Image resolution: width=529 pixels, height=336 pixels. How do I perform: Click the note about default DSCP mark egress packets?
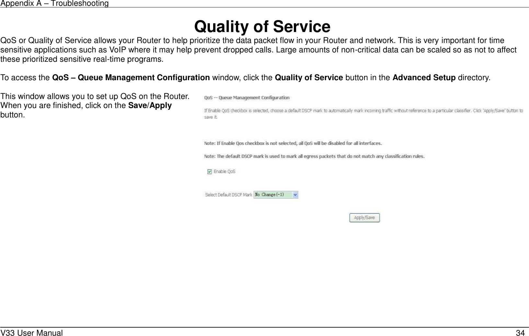click(x=314, y=156)
